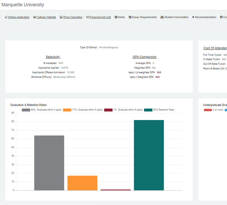Open the Notes option
Image resolution: width=227 pixels, height=205 pixels.
[121, 17]
